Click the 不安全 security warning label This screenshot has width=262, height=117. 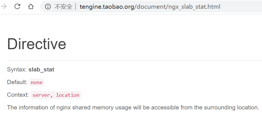pos(63,7)
